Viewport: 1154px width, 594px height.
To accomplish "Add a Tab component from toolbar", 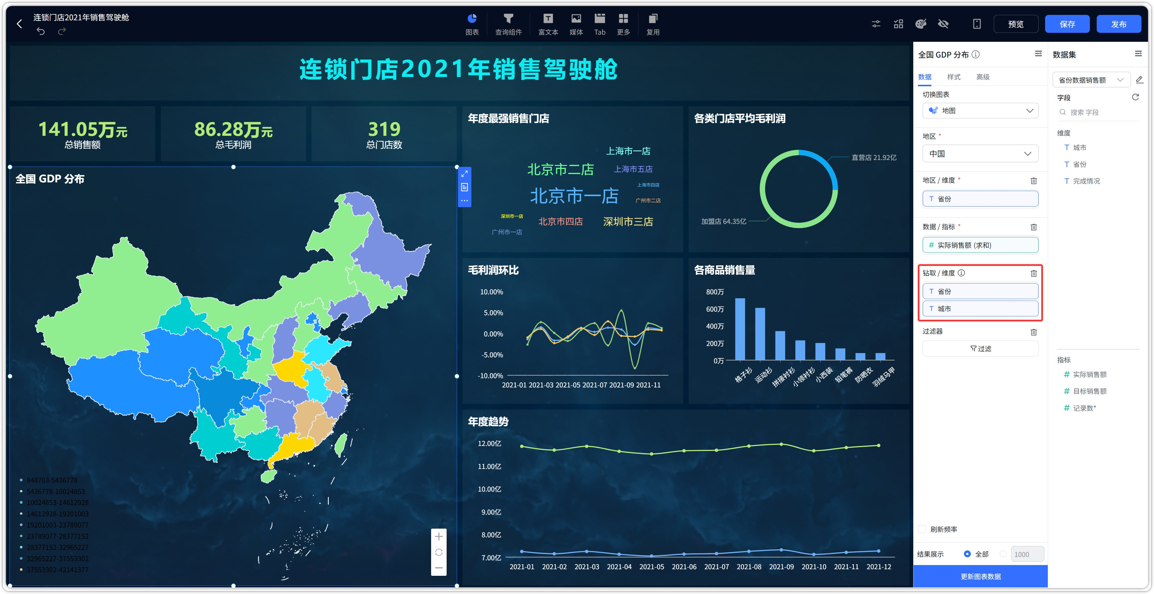I will (599, 24).
